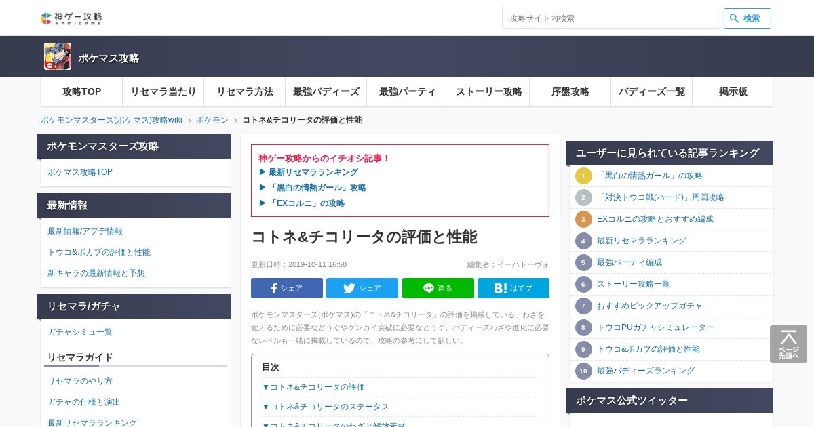Image resolution: width=814 pixels, height=427 pixels.
Task: Open ranking 9 トウコ&ポカブの評価と性能
Action: click(x=648, y=349)
